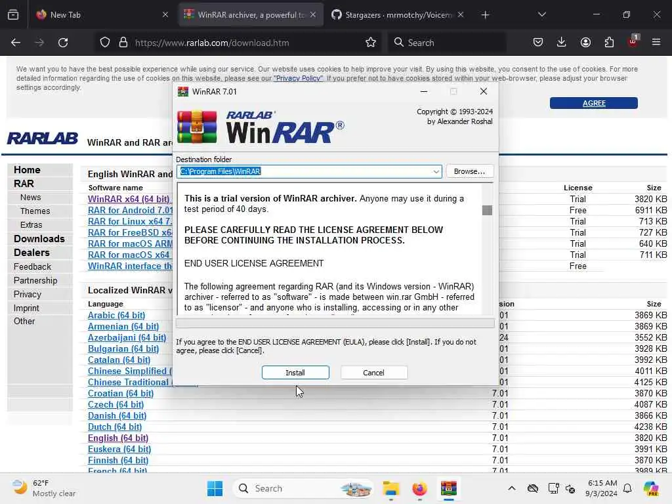Image resolution: width=672 pixels, height=504 pixels.
Task: Open Other in site navigation
Action: click(x=24, y=321)
